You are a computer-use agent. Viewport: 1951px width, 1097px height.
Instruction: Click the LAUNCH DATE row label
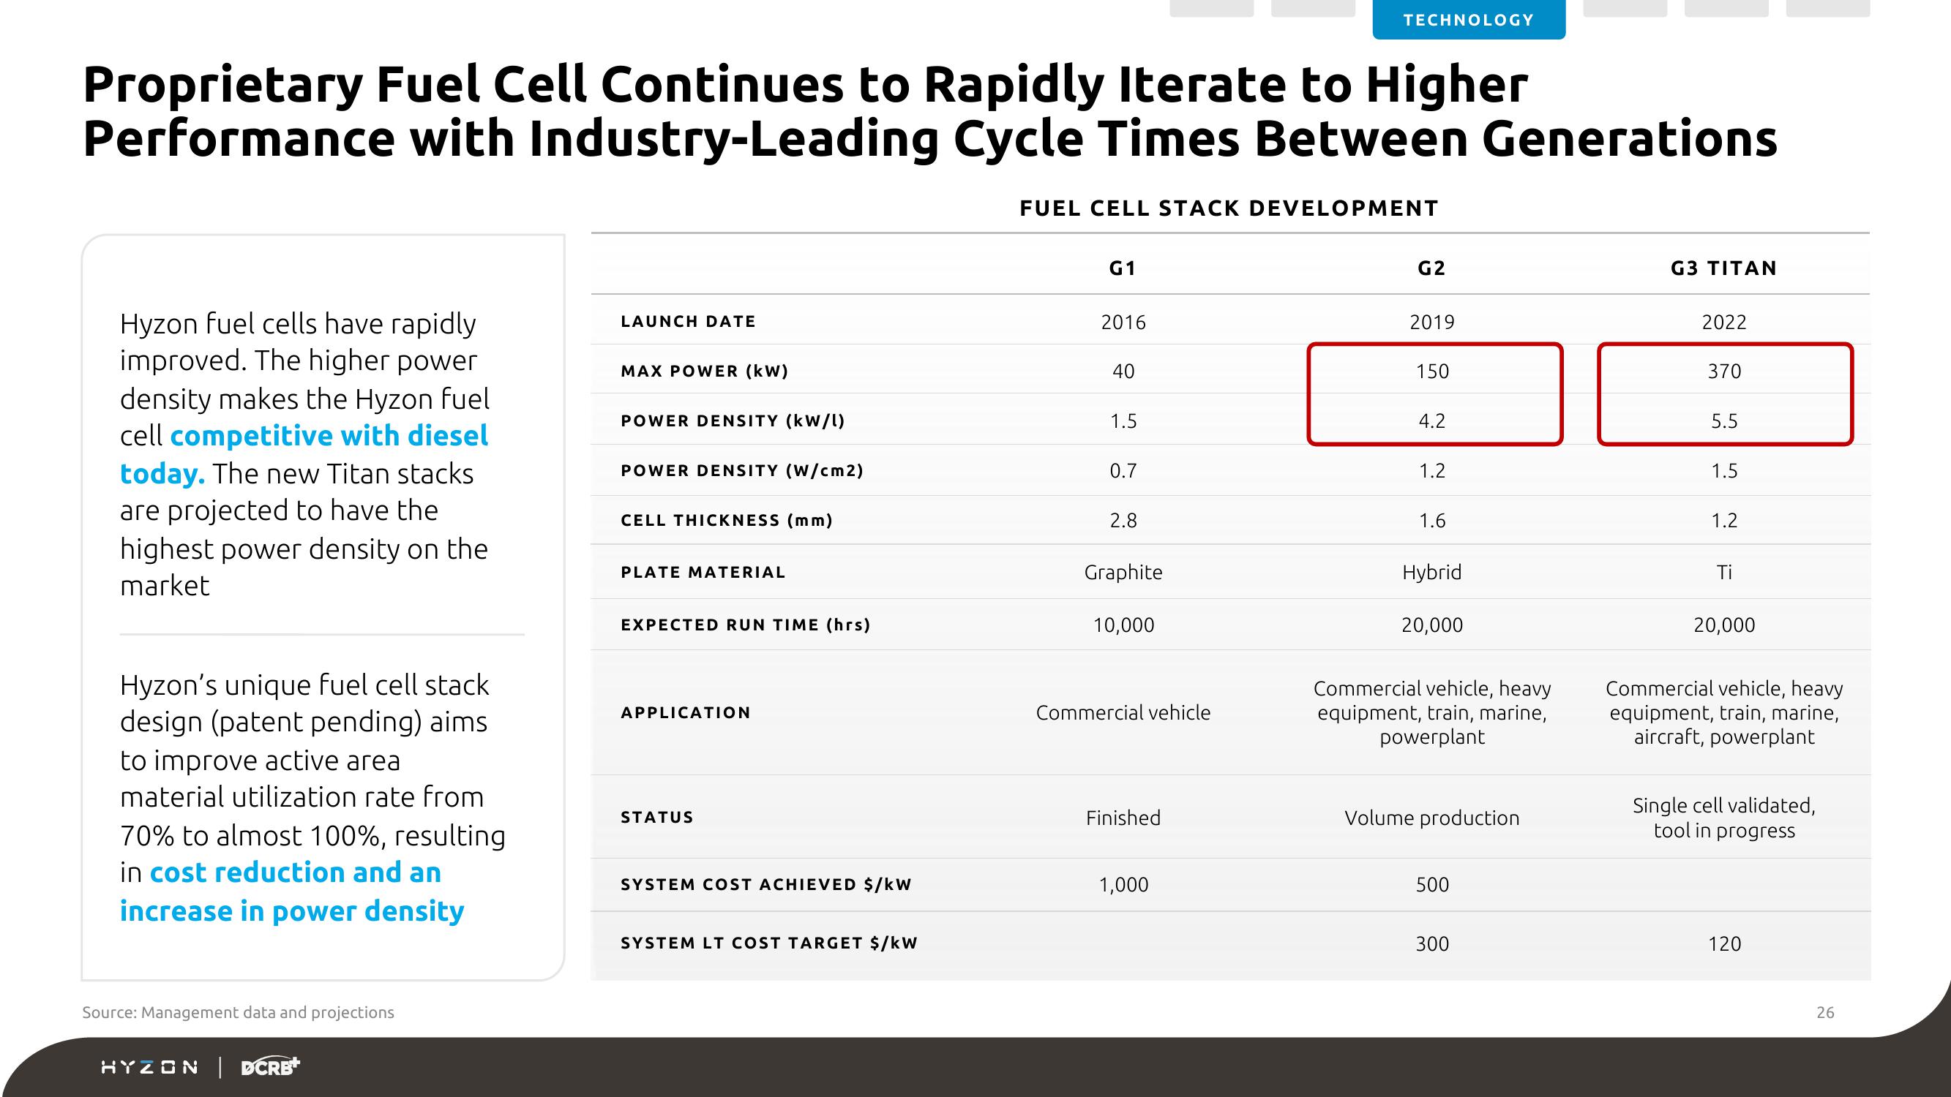pyautogui.click(x=688, y=321)
